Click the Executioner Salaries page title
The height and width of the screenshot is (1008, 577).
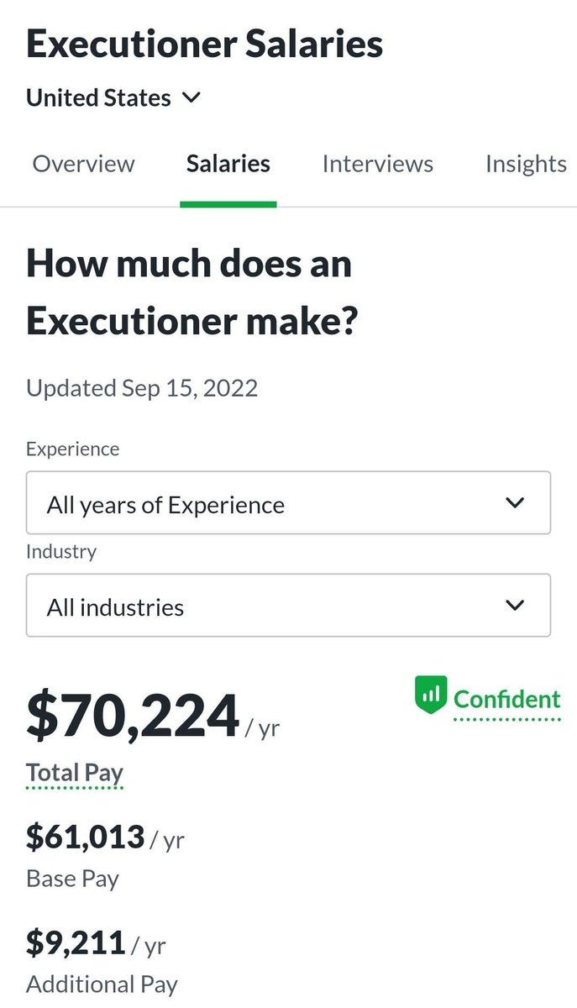(204, 44)
